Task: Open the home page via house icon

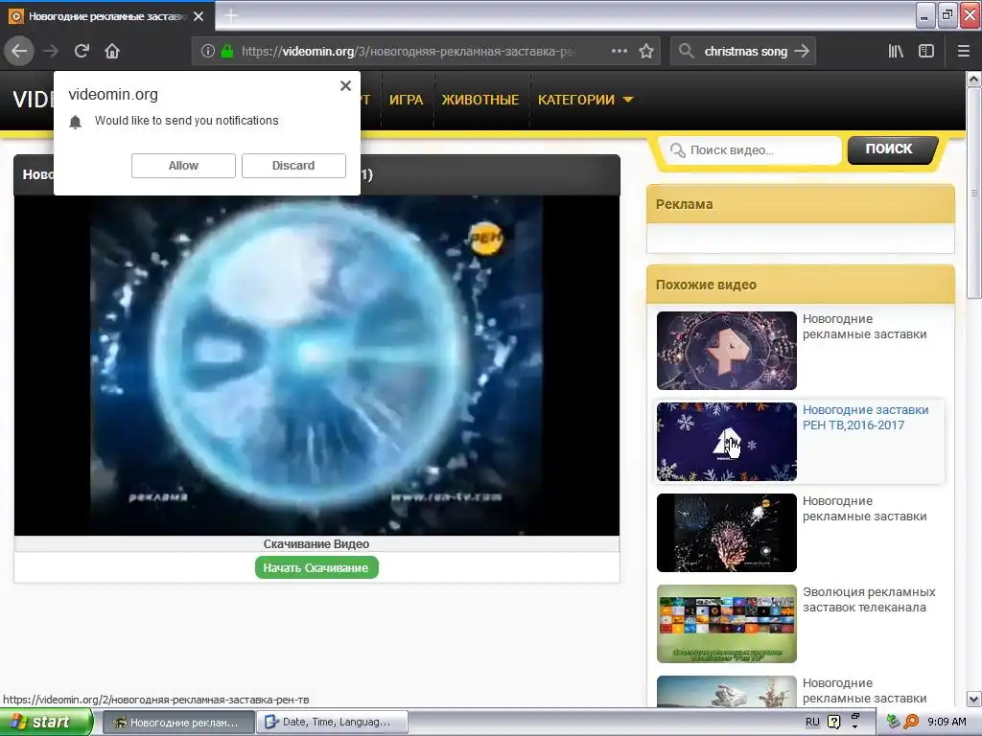Action: (112, 52)
